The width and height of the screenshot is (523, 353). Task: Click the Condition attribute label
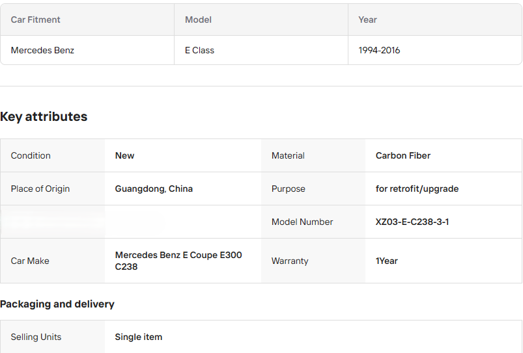point(31,155)
